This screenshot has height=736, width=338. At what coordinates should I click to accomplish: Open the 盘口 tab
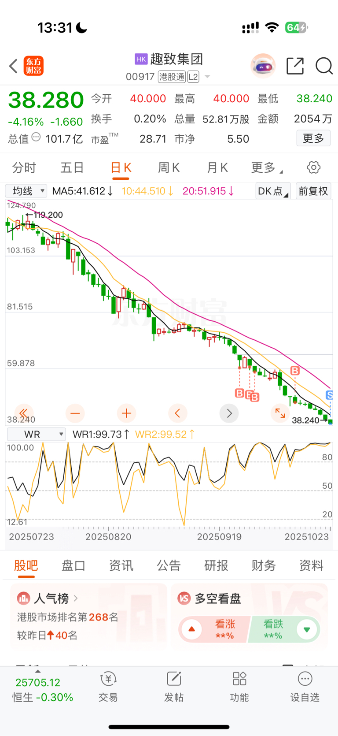point(73,565)
